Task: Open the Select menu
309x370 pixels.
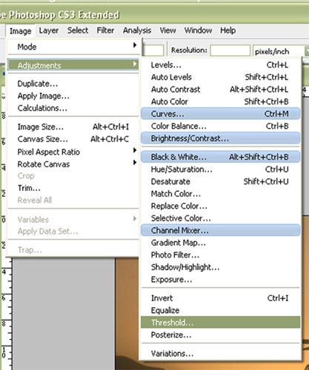Action: click(78, 30)
